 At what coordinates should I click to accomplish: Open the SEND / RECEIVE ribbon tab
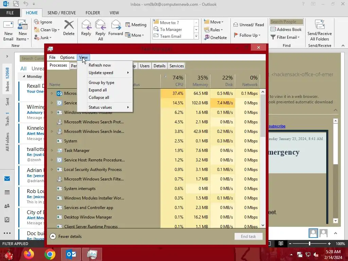[x=62, y=13]
